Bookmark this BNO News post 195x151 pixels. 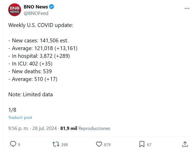(142, 144)
